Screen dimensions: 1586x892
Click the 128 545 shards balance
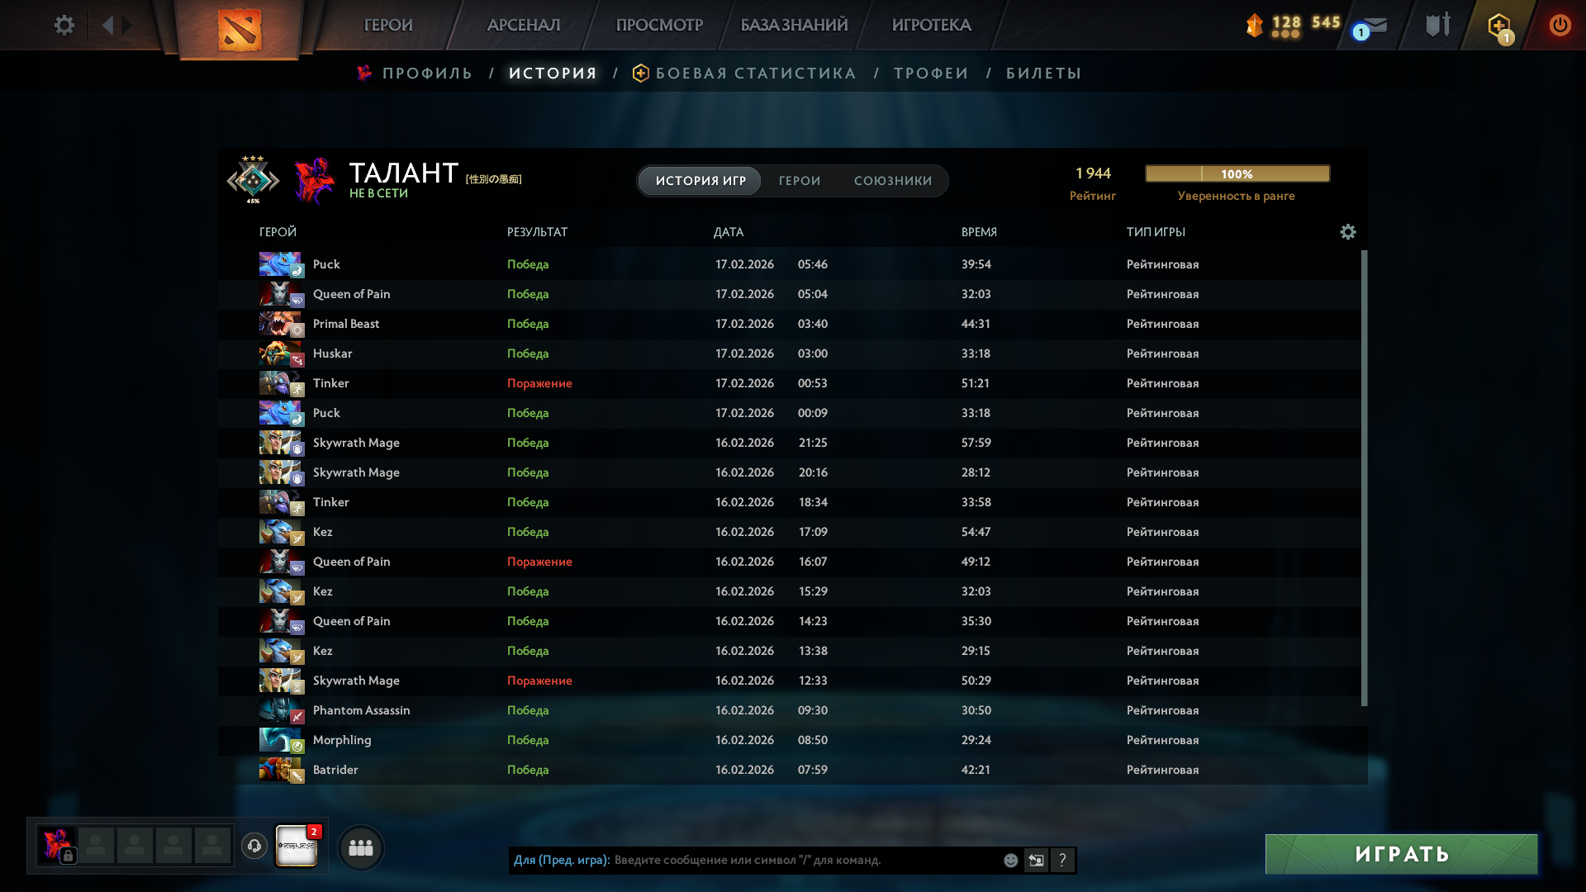click(x=1306, y=23)
